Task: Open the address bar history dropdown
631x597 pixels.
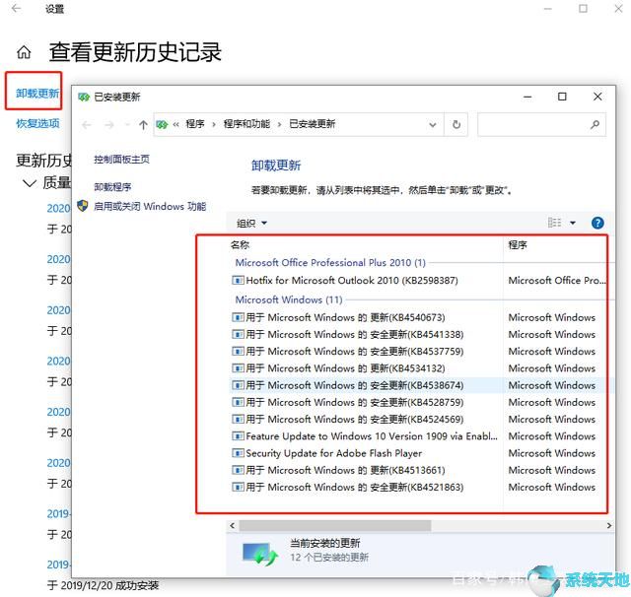Action: click(433, 125)
